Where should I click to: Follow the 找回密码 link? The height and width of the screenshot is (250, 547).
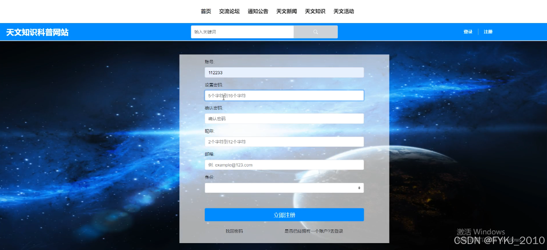pos(234,231)
